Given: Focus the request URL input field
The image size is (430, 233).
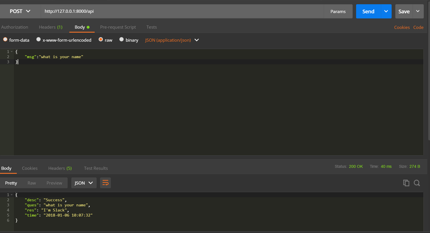Looking at the screenshot, I should [x=182, y=11].
